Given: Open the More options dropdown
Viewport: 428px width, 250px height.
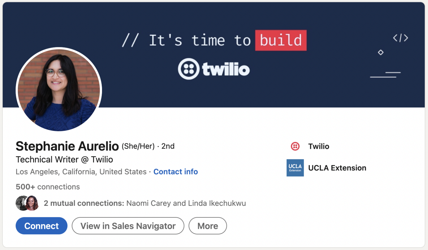Looking at the screenshot, I should pos(208,226).
